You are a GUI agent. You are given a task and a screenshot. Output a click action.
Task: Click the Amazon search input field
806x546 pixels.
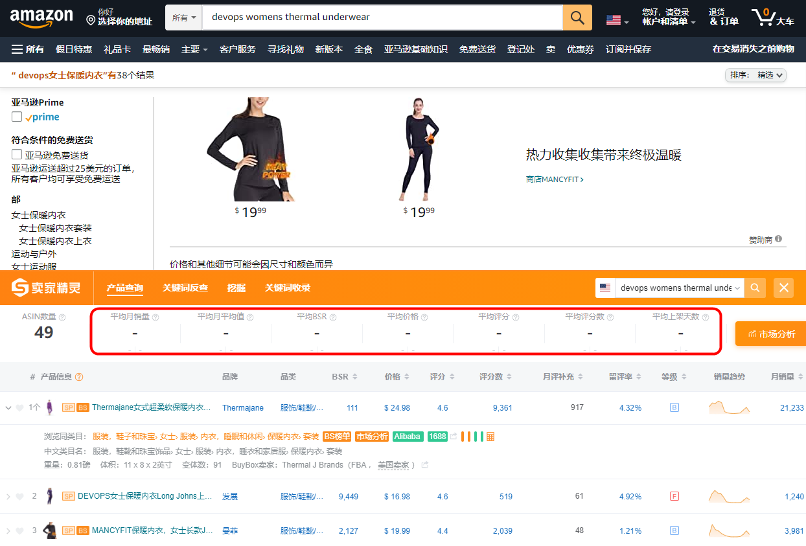[382, 17]
